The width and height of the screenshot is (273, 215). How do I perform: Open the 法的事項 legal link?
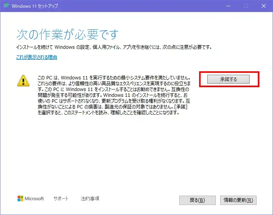pos(90,199)
